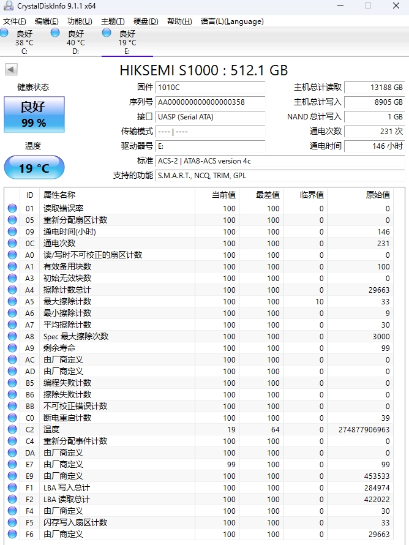
Task: Click the drive letter field E:
Action: [210, 146]
